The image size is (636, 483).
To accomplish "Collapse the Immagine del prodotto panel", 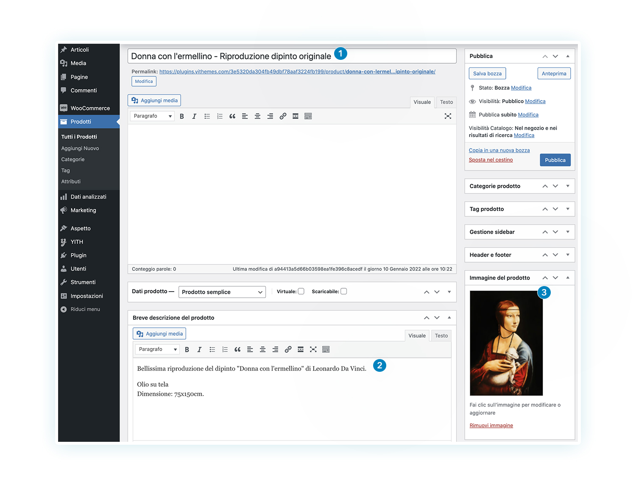I will click(568, 278).
